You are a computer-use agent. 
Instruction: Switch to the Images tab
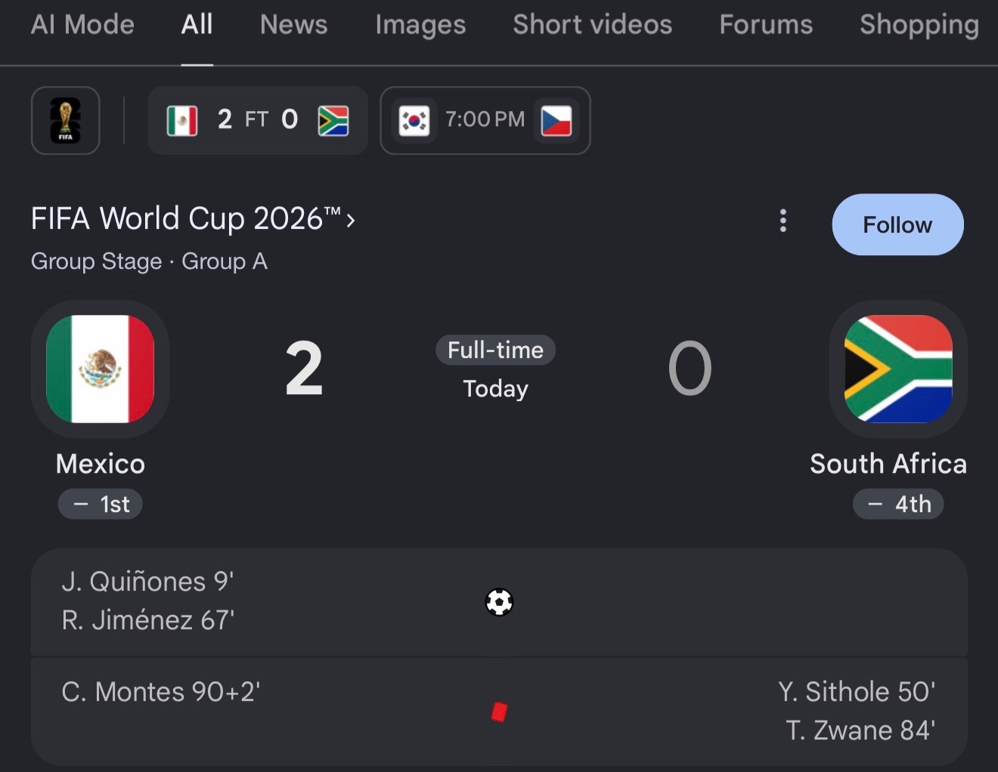click(420, 25)
